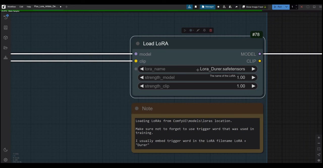The height and width of the screenshot is (168, 323).
Task: Open the Workflow menu
Action: [11, 7]
